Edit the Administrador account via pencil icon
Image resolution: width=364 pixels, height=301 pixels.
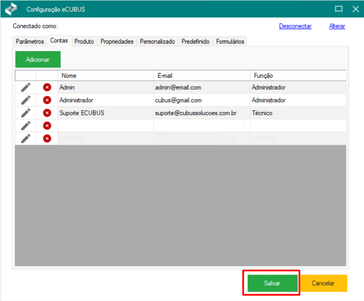[x=26, y=100]
